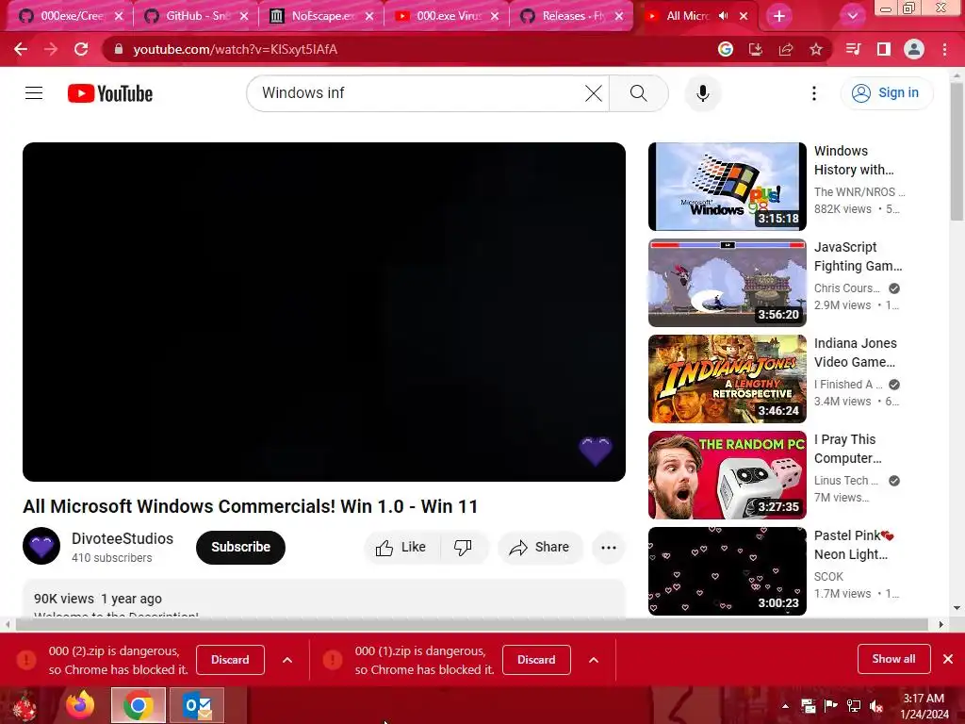The image size is (965, 724).
Task: Click the horizontal page scrollbar
Action: point(471,624)
